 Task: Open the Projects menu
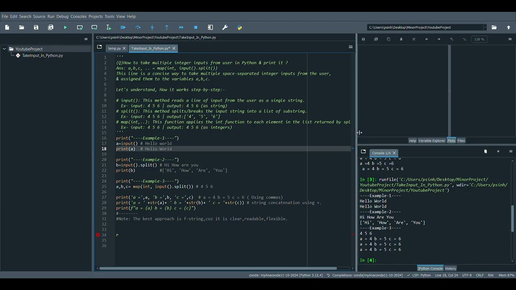click(x=96, y=17)
